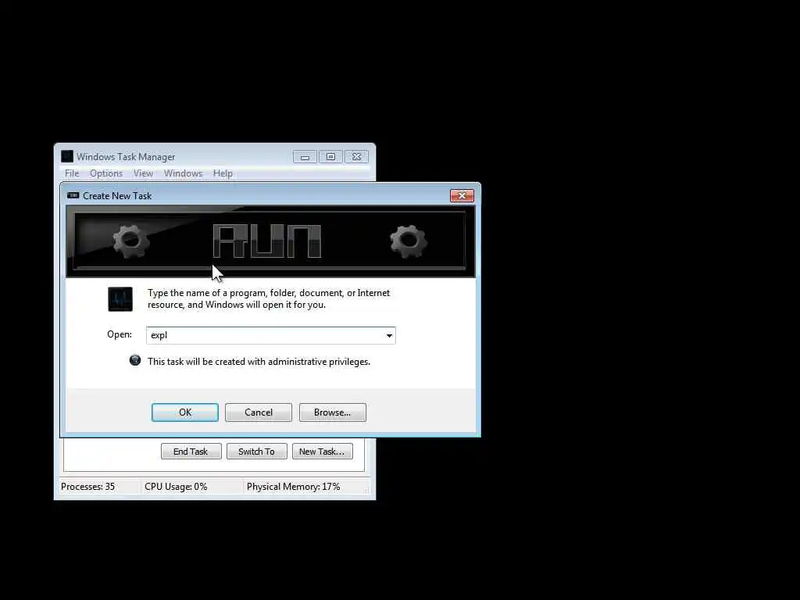The width and height of the screenshot is (800, 600).
Task: Open the Browse... file picker
Action: tap(332, 412)
